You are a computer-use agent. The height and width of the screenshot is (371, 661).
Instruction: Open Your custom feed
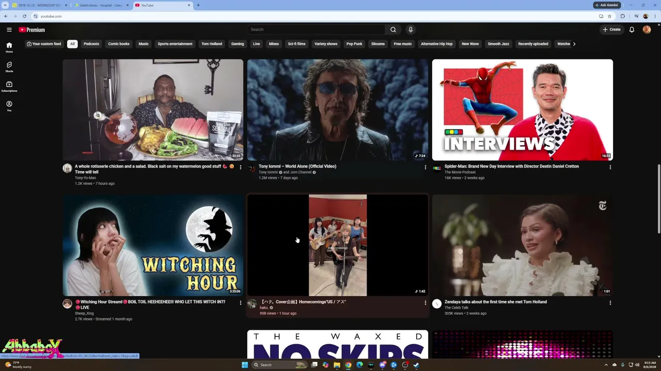[44, 44]
